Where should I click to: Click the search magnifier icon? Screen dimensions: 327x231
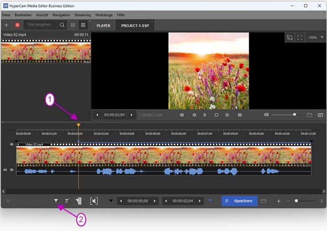coord(62,25)
